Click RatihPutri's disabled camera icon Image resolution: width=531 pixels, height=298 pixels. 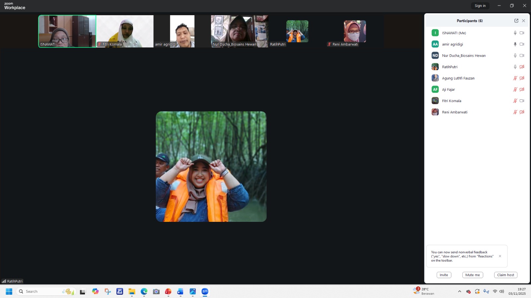(522, 67)
